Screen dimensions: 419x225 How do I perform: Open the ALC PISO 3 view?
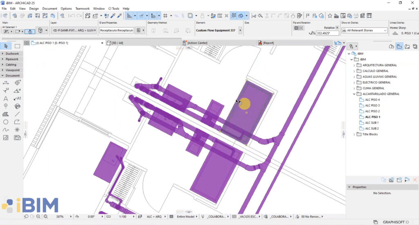click(x=372, y=106)
